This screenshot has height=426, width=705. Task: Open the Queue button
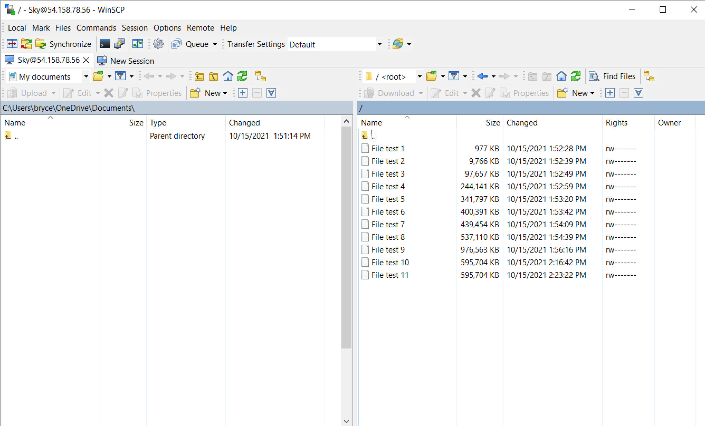pyautogui.click(x=190, y=44)
